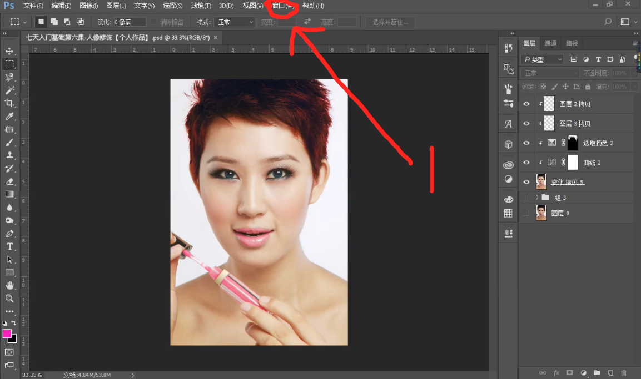Select the Horizontal Type tool
The image size is (641, 379).
pyautogui.click(x=9, y=246)
